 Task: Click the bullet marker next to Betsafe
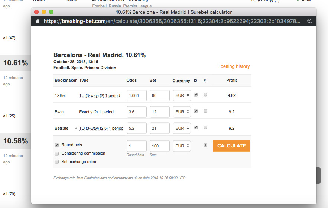(76, 128)
